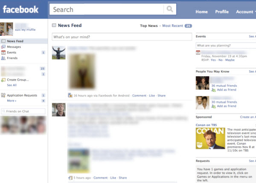Click Comment on the 16 hours ago post

139,96
